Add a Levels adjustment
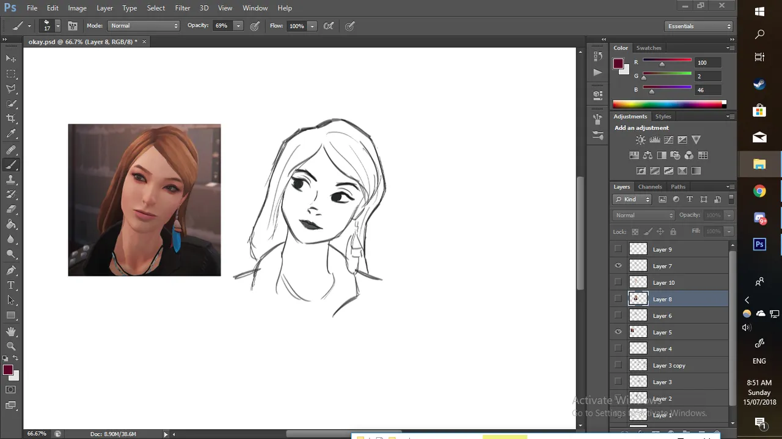The height and width of the screenshot is (439, 782). (x=654, y=140)
